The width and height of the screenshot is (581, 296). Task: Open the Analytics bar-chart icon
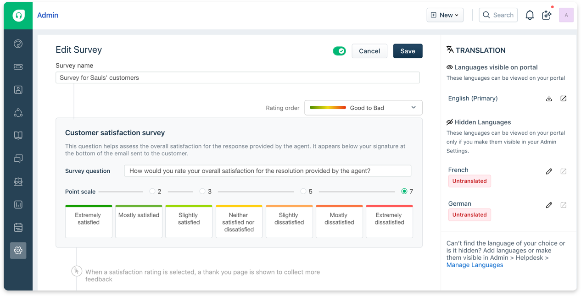click(18, 204)
